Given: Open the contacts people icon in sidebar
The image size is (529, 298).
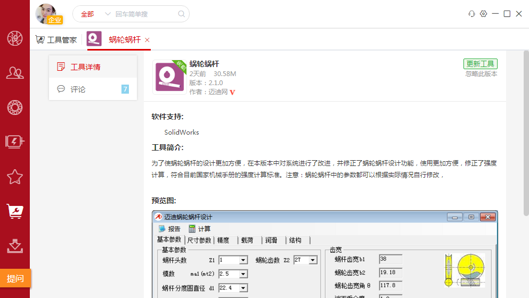Looking at the screenshot, I should (15, 72).
